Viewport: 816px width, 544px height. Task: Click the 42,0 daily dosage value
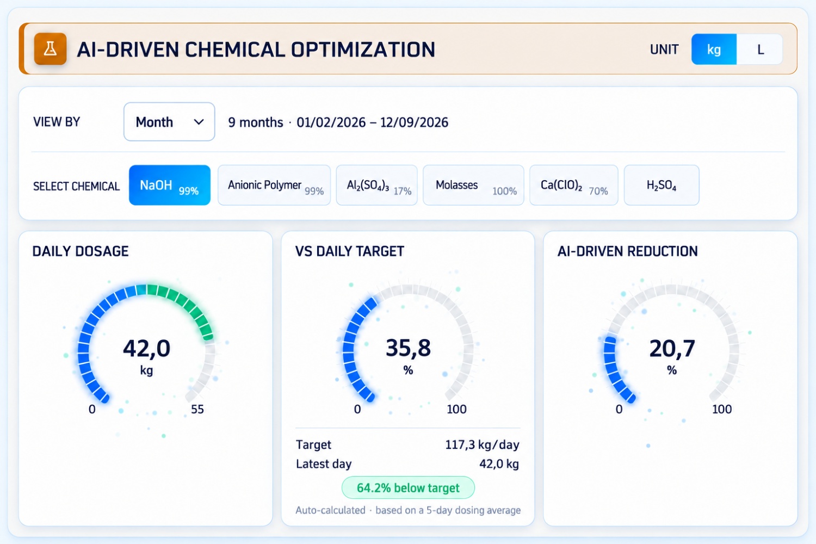coord(146,348)
